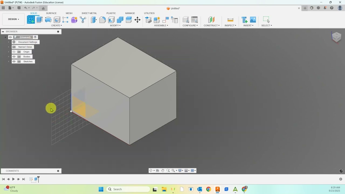Image resolution: width=345 pixels, height=194 pixels.
Task: Select the Press Pull tool
Action: (x=94, y=20)
